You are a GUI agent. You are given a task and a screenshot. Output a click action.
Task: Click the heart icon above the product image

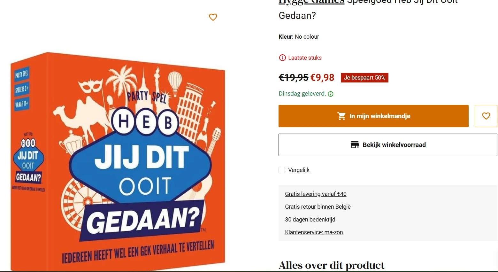point(213,17)
